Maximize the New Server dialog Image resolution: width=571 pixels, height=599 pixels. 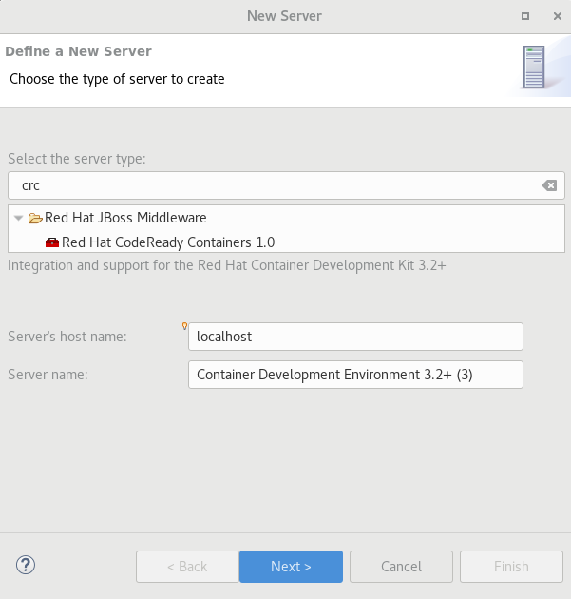pyautogui.click(x=525, y=16)
